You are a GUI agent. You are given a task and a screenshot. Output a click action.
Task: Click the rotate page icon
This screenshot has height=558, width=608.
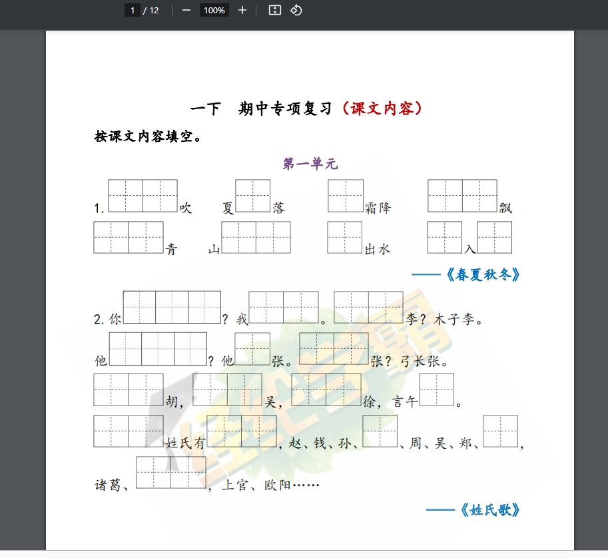(296, 11)
